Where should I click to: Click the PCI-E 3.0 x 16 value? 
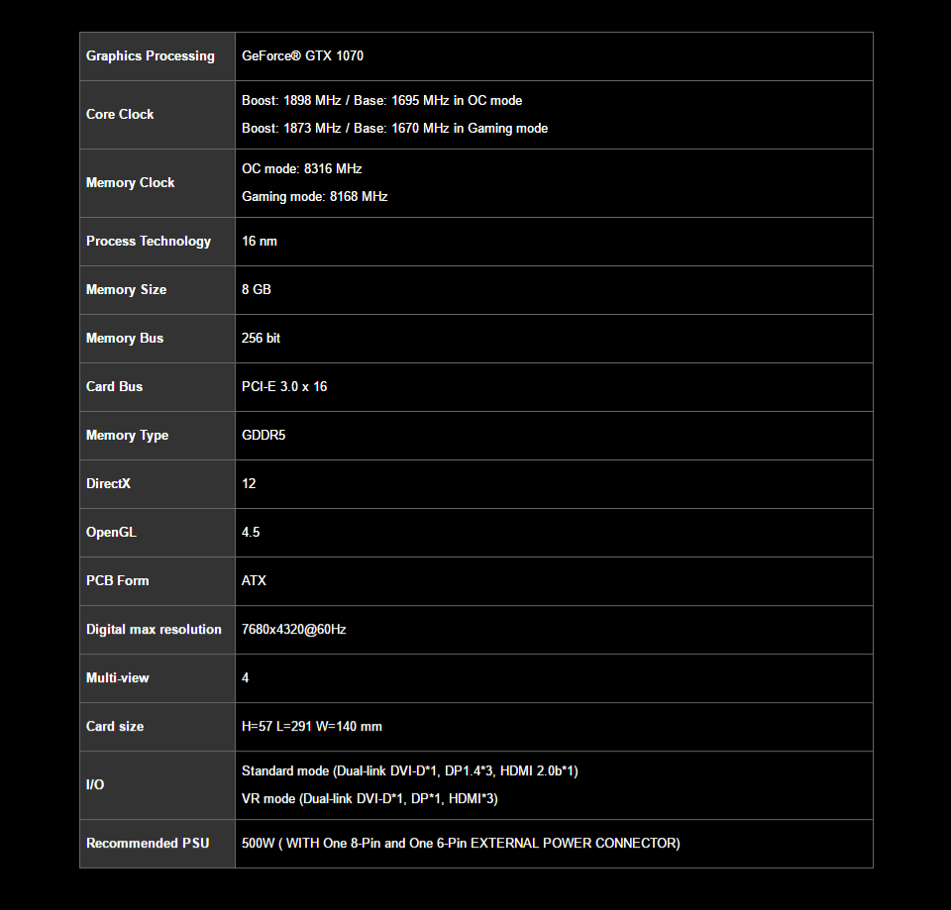coord(284,387)
